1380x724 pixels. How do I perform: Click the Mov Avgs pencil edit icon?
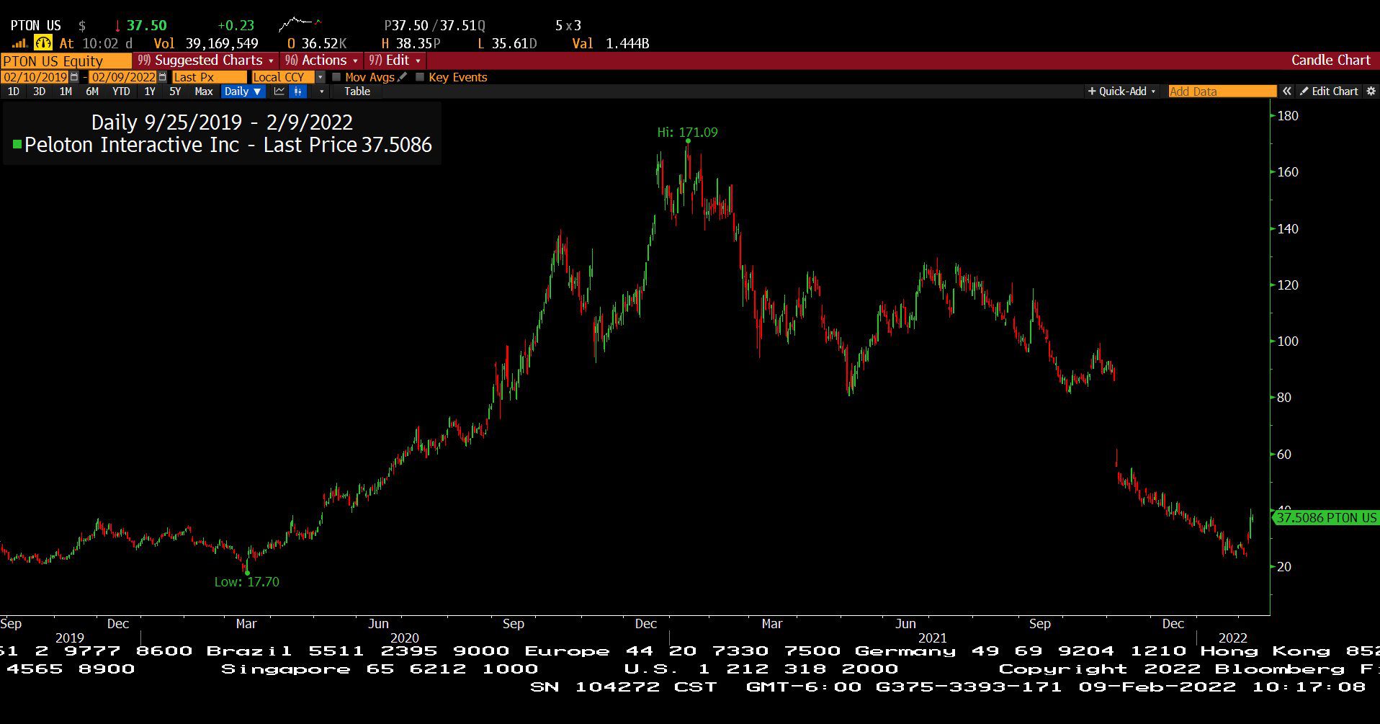pos(402,77)
